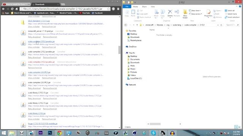Open the Move to dropdown in ribbon

156,14
